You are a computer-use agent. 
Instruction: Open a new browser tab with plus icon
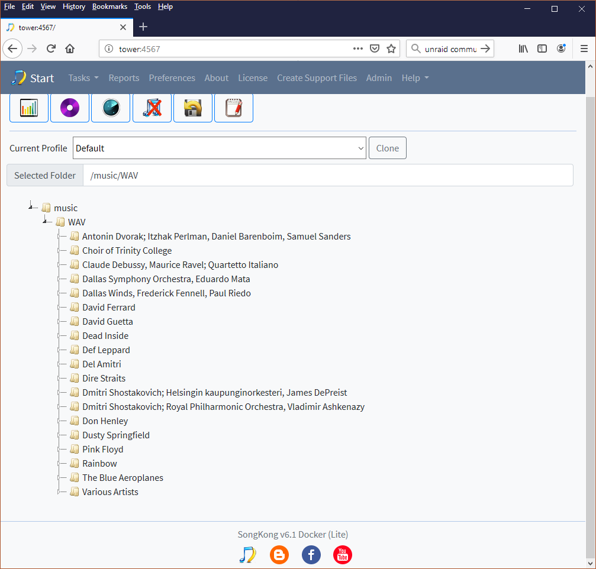point(143,27)
